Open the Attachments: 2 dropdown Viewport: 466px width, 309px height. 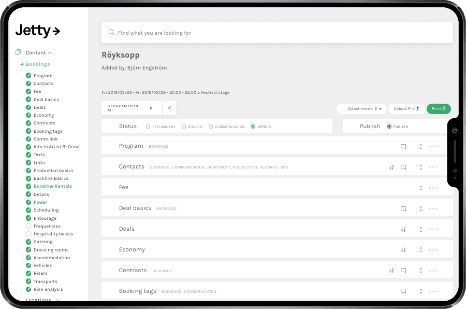click(361, 108)
